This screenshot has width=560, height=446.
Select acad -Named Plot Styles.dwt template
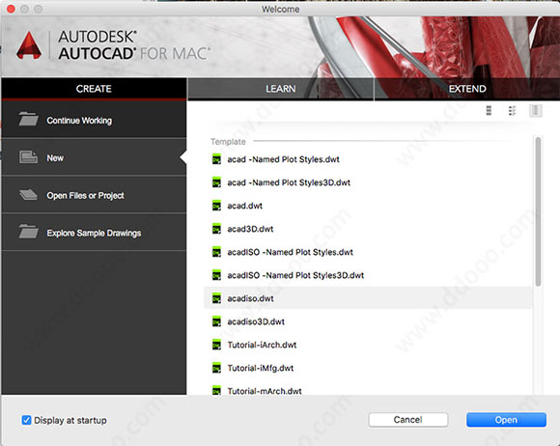[x=368, y=159]
